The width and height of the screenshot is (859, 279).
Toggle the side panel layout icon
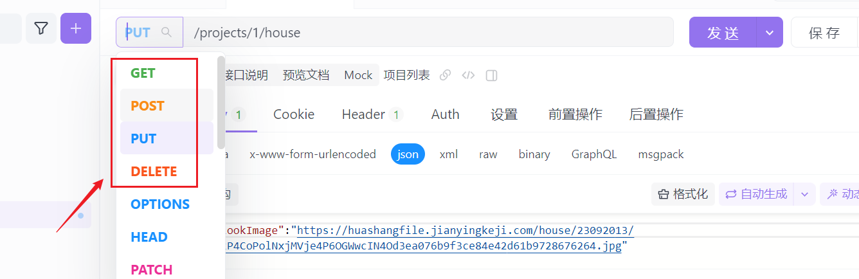tap(491, 75)
